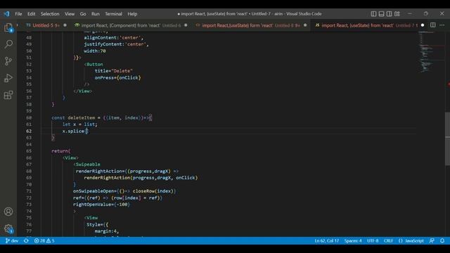Click '<Button' tag on line 52

tap(94, 64)
